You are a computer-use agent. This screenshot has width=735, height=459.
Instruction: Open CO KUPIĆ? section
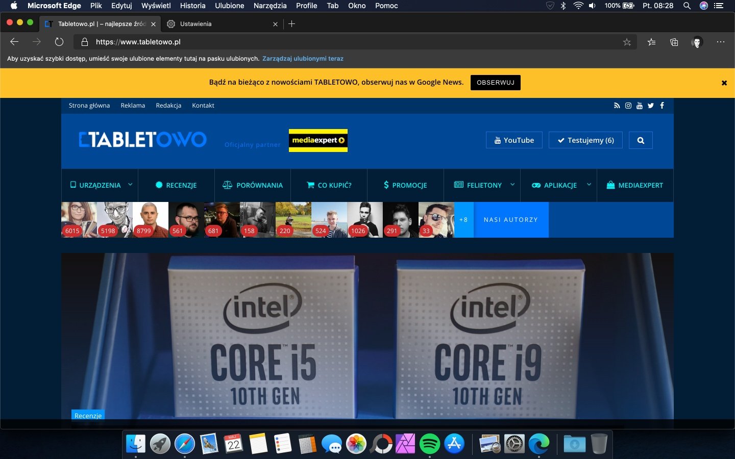(x=329, y=185)
